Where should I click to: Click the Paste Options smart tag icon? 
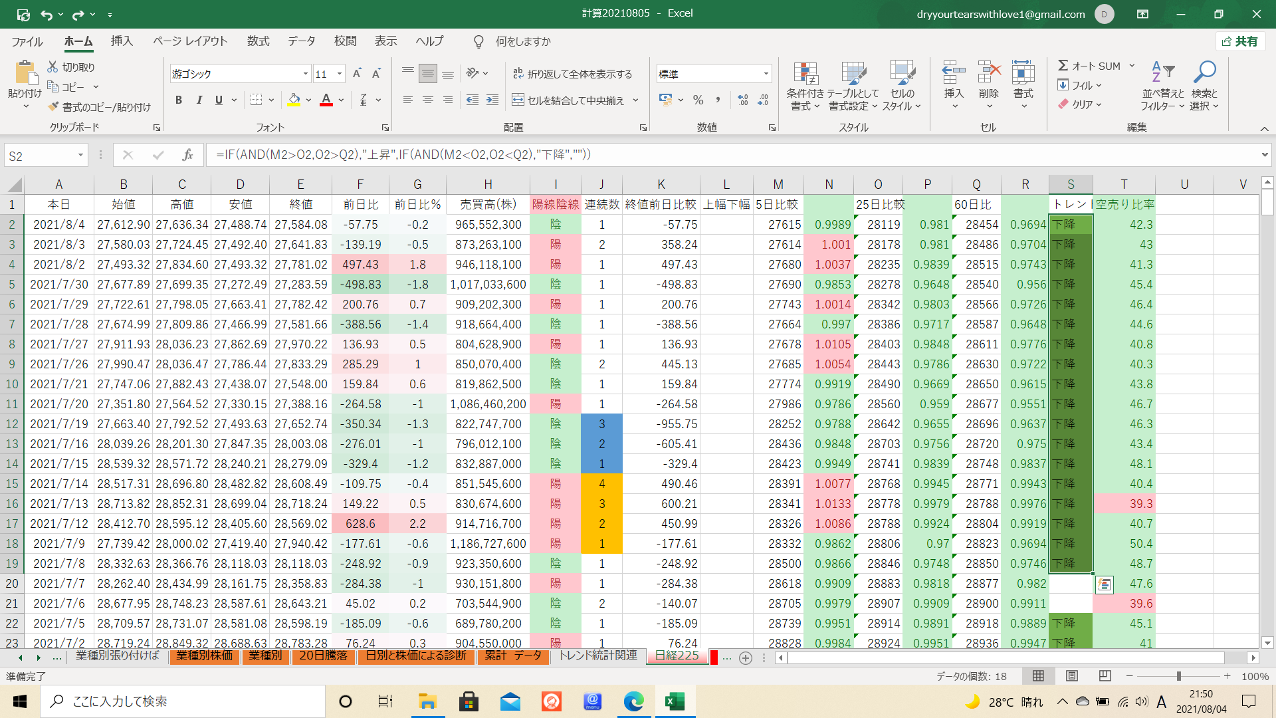click(1105, 584)
